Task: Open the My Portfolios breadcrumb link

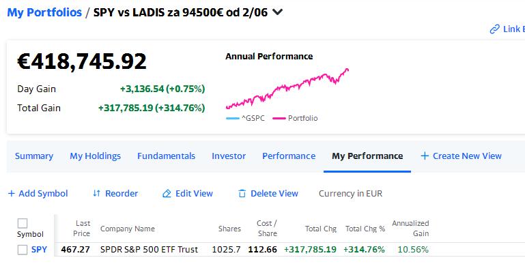Action: coord(44,12)
